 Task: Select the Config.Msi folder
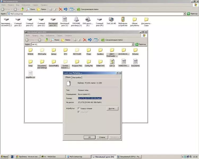click(89, 63)
